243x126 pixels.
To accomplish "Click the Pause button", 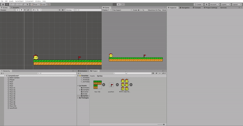I will (119, 5).
